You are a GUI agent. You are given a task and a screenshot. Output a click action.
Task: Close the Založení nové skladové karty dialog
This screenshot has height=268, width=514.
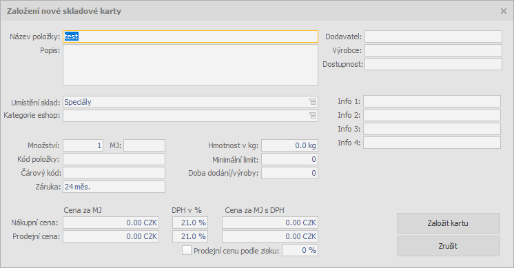click(504, 11)
